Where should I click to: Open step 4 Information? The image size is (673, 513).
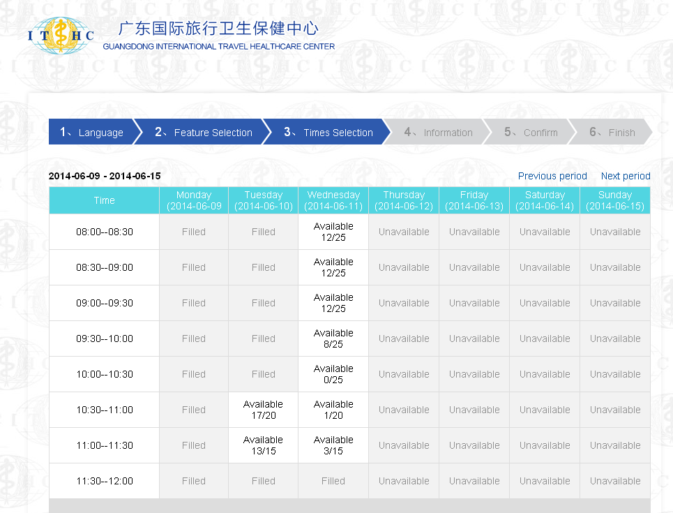[438, 132]
